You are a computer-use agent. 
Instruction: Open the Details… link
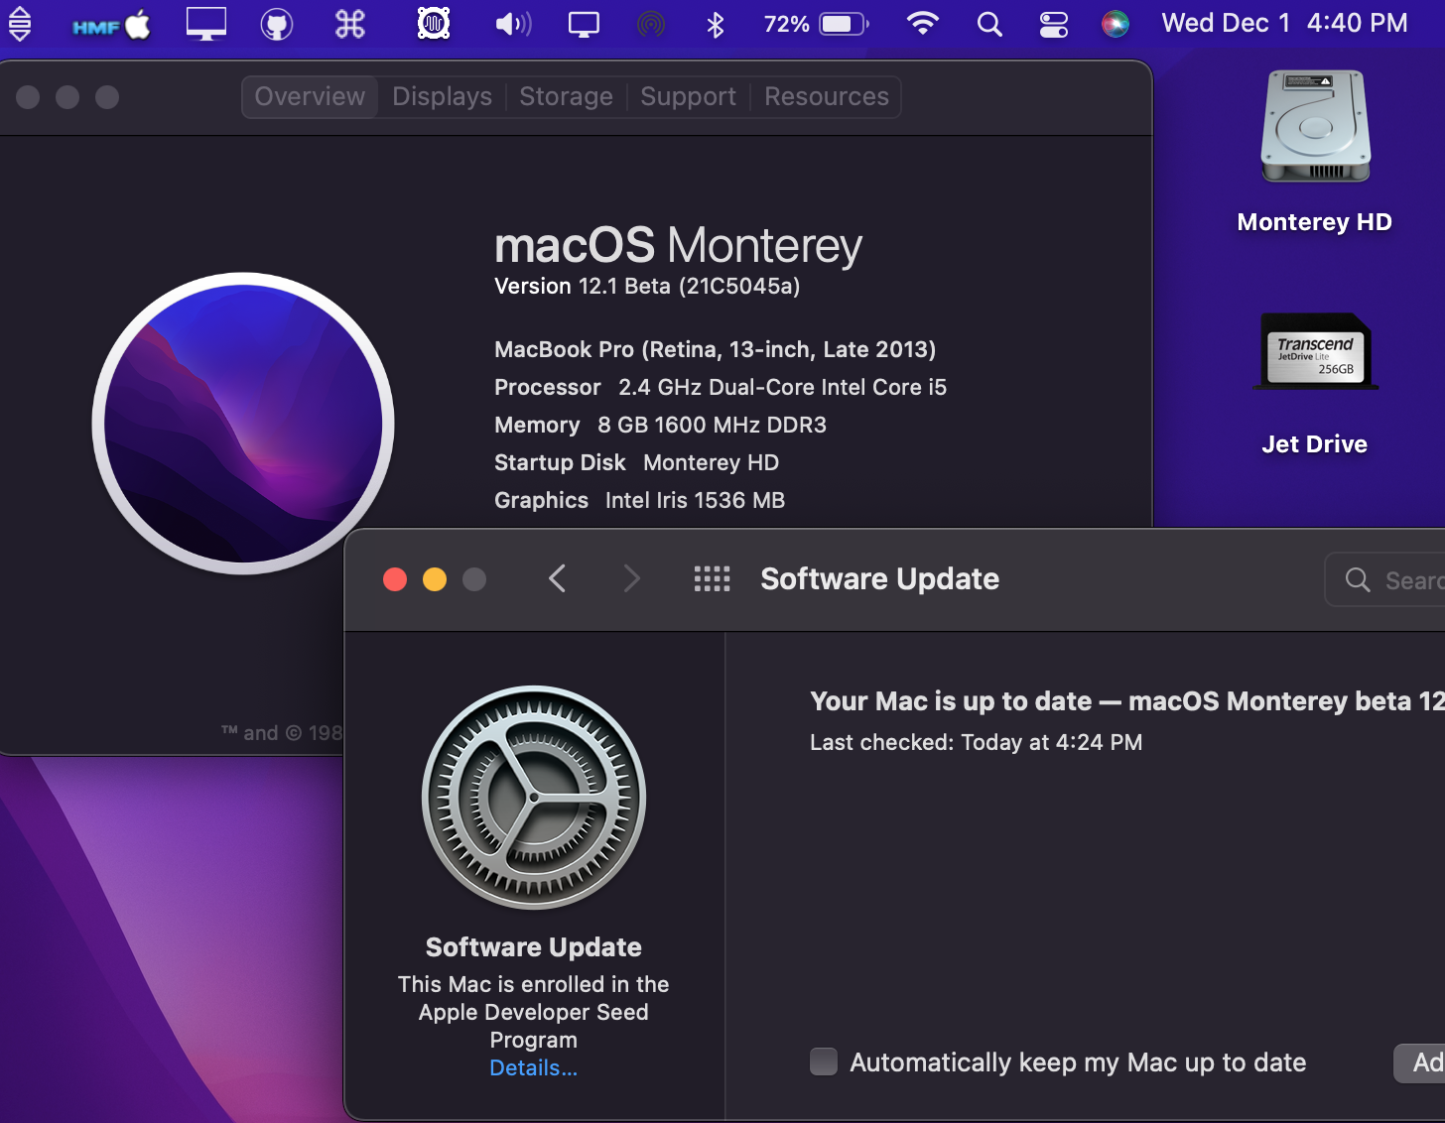pyautogui.click(x=534, y=1067)
